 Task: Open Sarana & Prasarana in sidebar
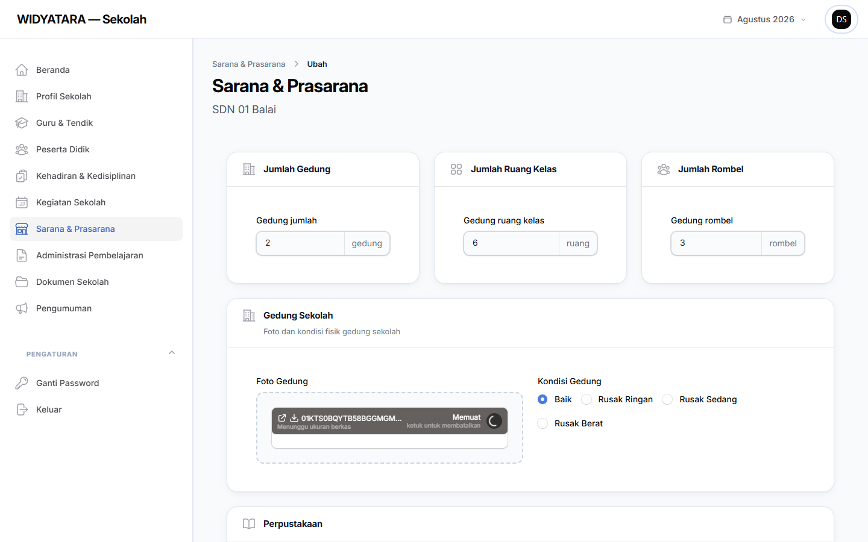pos(96,229)
